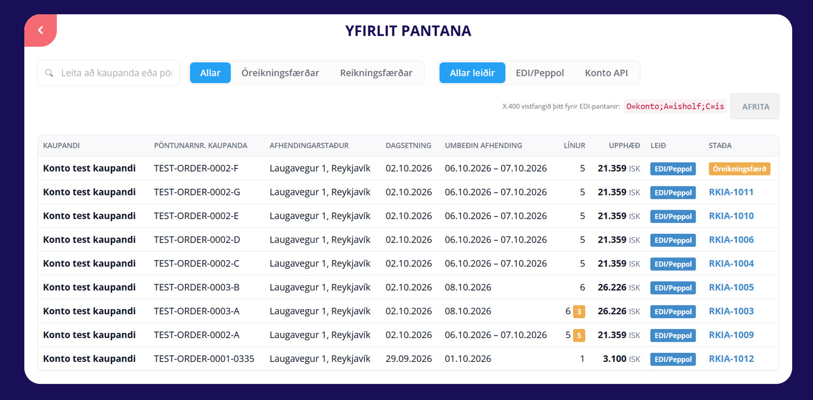Click the orange 3 badge on TEST-ORDER-0003-A
This screenshot has width=813, height=400.
click(579, 312)
